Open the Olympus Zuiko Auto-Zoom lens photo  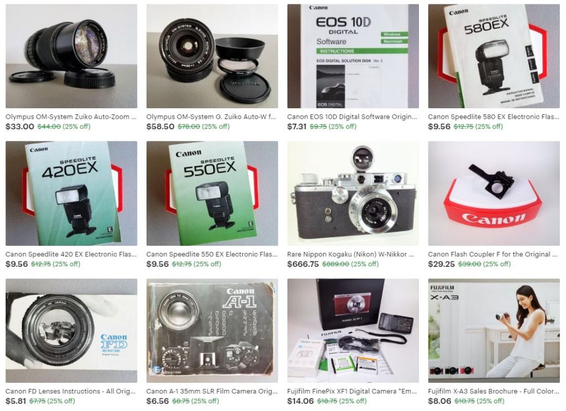click(71, 56)
